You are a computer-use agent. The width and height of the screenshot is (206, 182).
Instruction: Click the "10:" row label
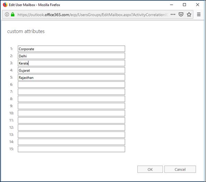pos(11,113)
